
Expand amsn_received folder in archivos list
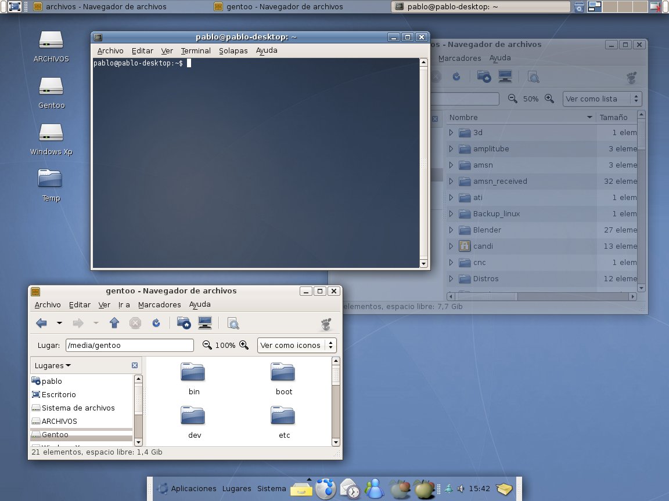[x=451, y=181]
